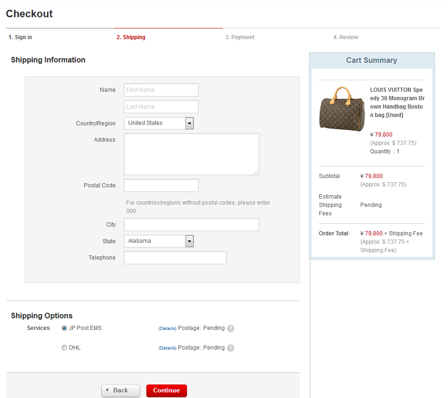Screen dimensions: 448x398
Task: Click the Order Total label
Action: (333, 233)
